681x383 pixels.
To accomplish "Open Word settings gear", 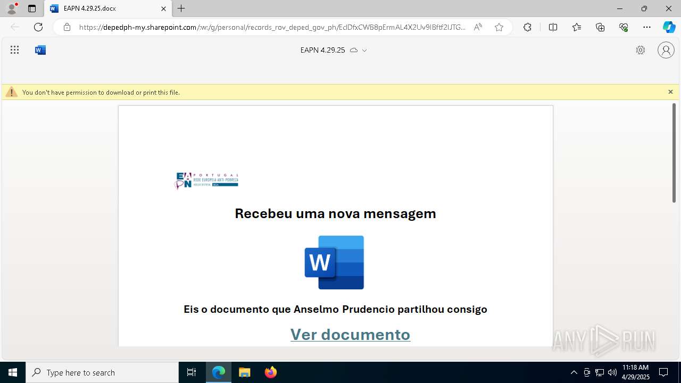I will point(641,50).
